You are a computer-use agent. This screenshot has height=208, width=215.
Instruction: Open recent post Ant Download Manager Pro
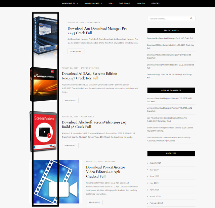170,38
